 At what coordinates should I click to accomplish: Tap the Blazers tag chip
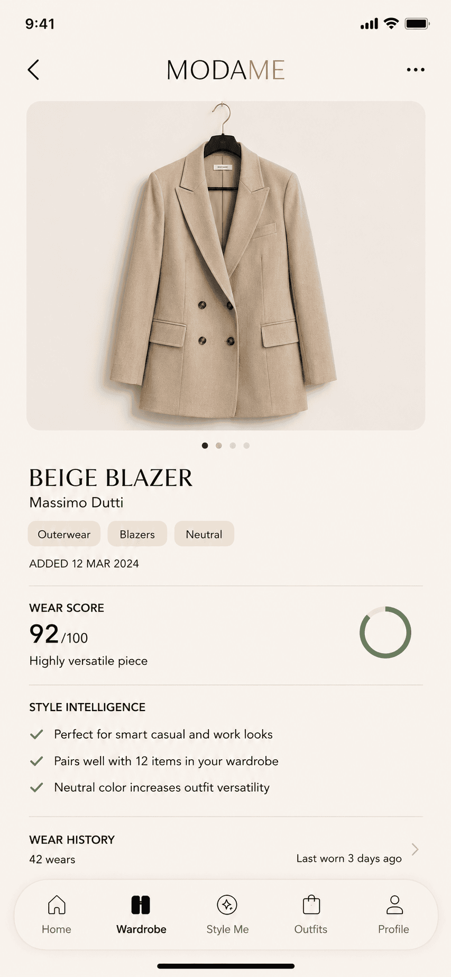coord(137,534)
